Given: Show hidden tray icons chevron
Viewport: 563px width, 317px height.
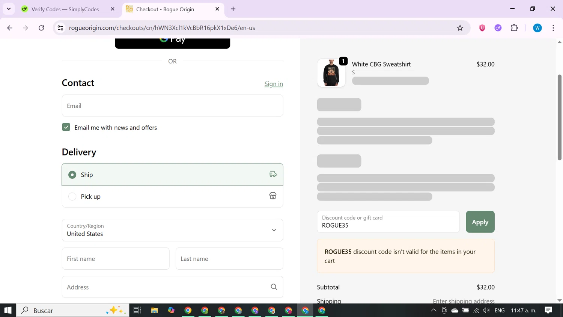Looking at the screenshot, I should [434, 310].
